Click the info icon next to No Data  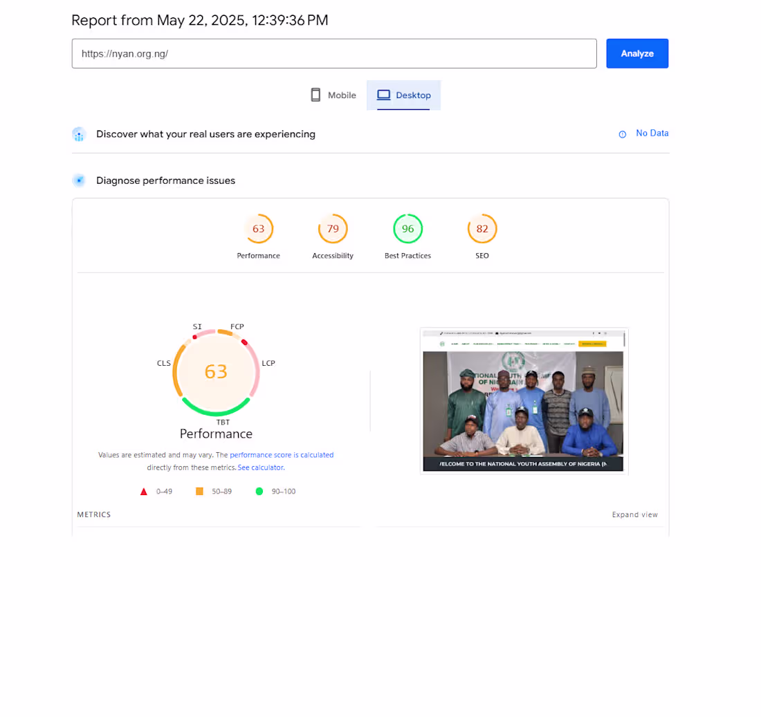pyautogui.click(x=622, y=133)
